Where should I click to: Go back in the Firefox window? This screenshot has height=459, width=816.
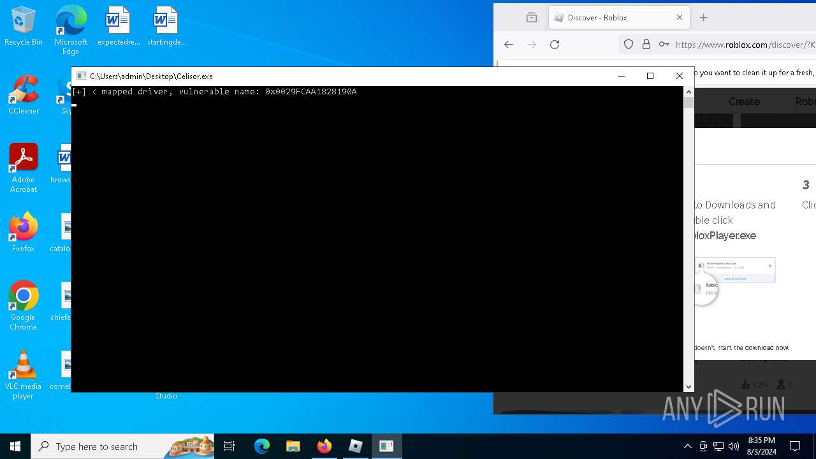coord(508,44)
